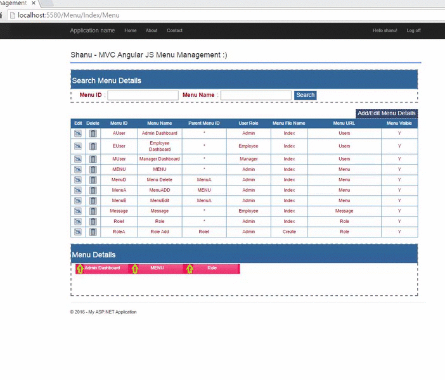Select the 'Manager Dashboard' name cell

160,159
